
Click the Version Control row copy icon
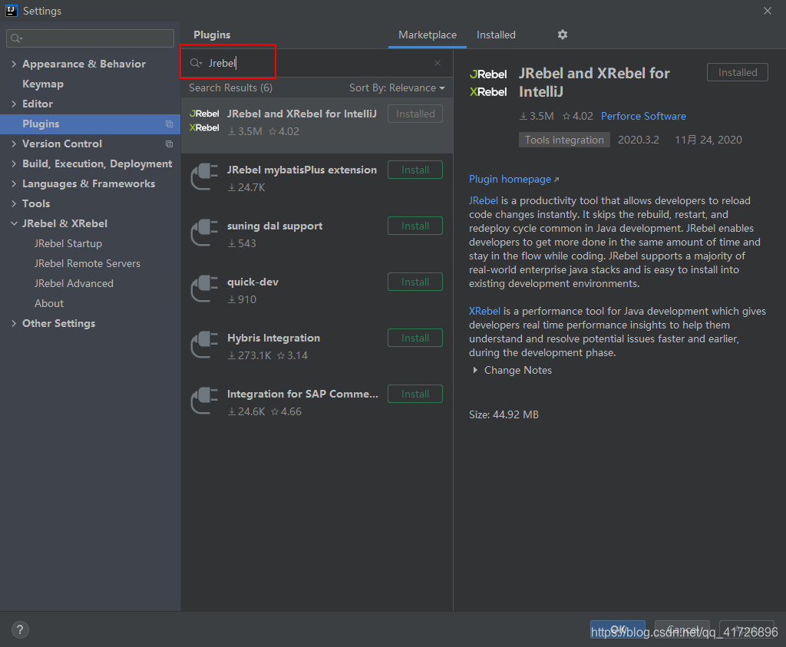click(x=170, y=144)
